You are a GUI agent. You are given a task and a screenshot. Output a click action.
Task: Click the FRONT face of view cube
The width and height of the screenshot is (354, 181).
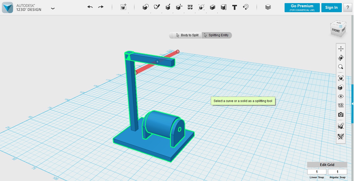tap(336, 31)
